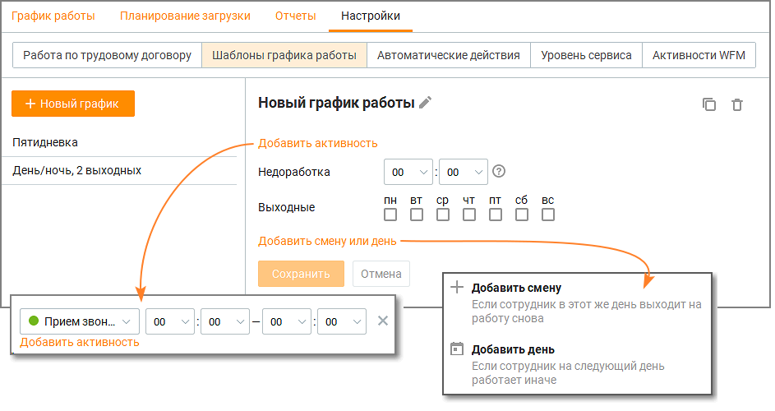Duplicate the schedule with the copy icon

[x=708, y=104]
